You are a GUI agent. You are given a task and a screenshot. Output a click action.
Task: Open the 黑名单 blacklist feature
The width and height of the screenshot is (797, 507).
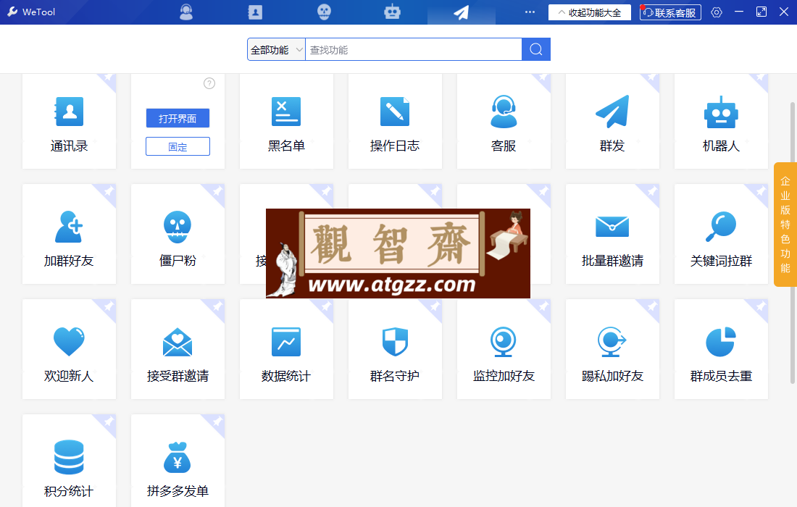(x=286, y=122)
